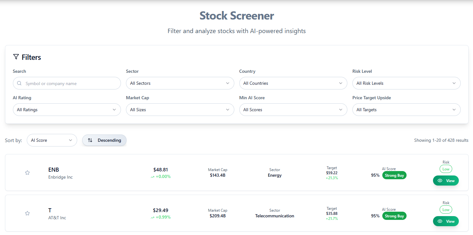This screenshot has height=235, width=473.
Task: Click the star icon next to ENB
Action: (27, 172)
